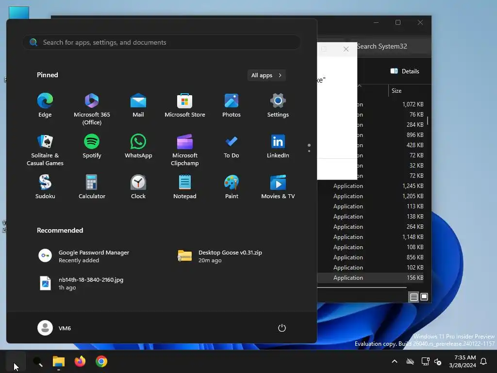Image resolution: width=497 pixels, height=373 pixels.
Task: Launch Movies & TV
Action: 278,187
